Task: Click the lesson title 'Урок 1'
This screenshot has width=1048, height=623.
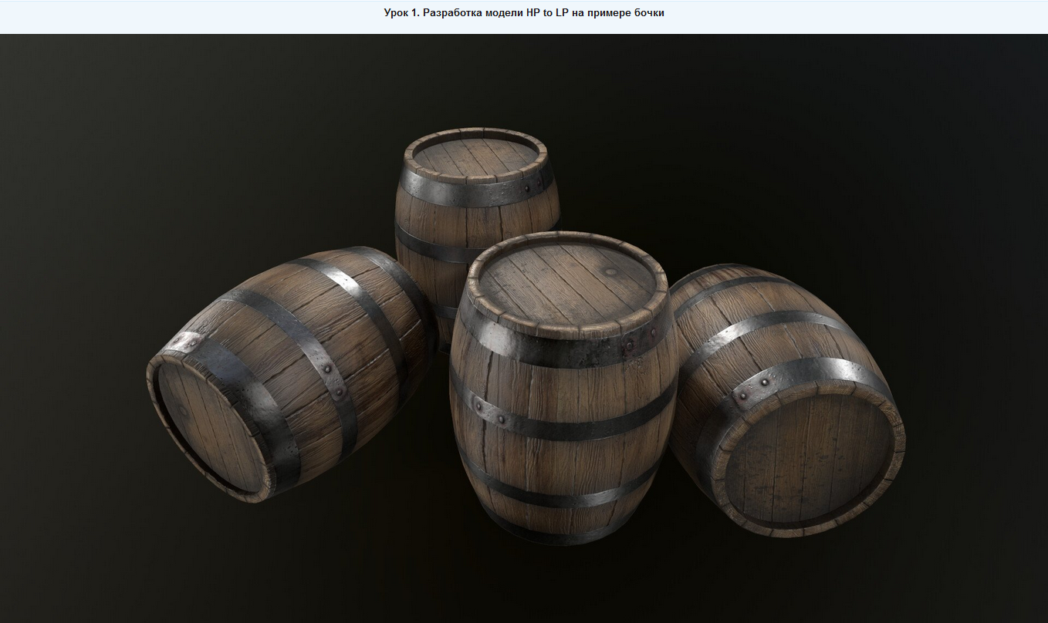Action: pyautogui.click(x=401, y=12)
